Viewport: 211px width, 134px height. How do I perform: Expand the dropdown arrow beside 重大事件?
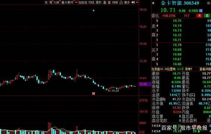coord(76,2)
